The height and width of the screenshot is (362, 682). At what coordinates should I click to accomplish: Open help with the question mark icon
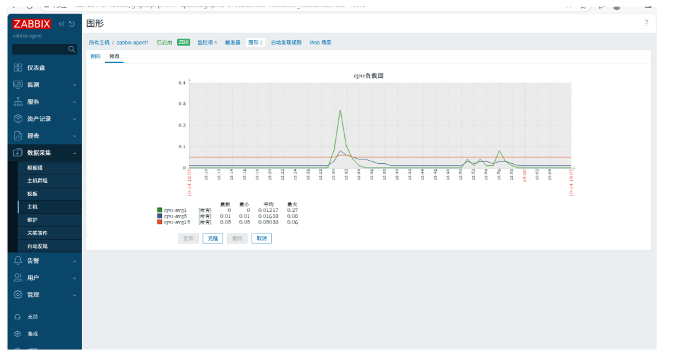coord(647,23)
